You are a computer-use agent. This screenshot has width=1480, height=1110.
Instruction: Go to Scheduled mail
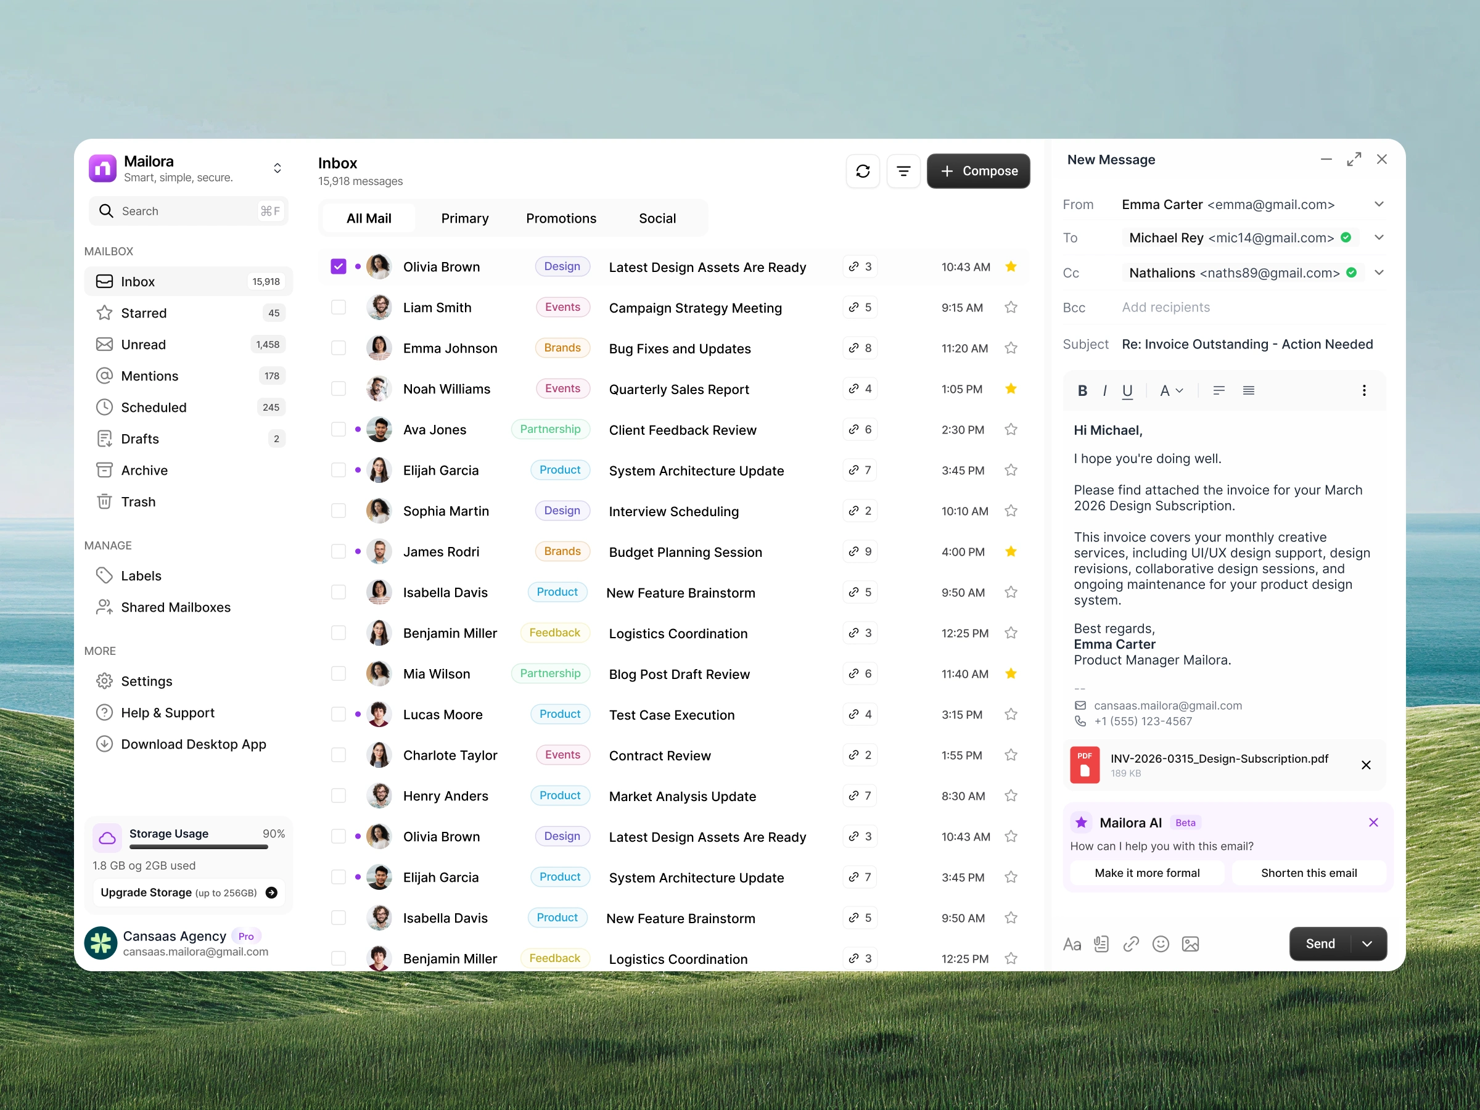pyautogui.click(x=188, y=408)
